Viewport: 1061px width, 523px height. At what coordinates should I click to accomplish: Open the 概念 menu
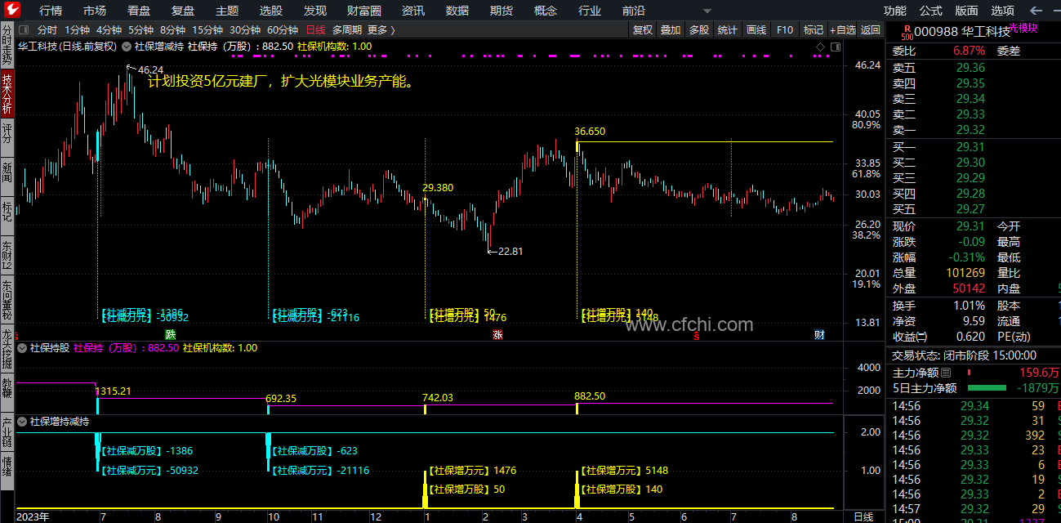[546, 11]
